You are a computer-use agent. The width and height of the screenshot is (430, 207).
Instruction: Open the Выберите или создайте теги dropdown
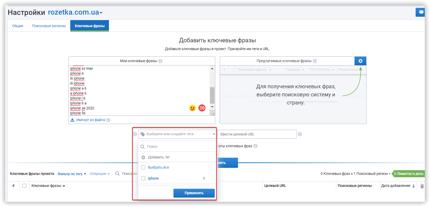[x=177, y=134]
